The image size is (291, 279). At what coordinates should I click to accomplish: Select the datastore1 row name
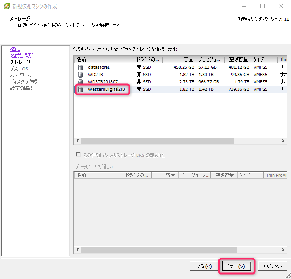point(99,67)
